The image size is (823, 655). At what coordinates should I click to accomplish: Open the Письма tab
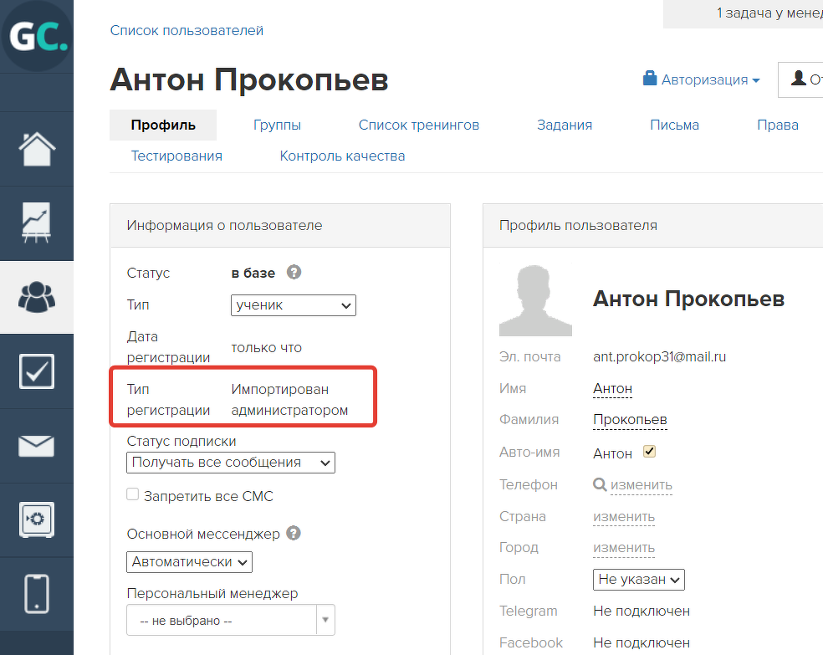[674, 125]
